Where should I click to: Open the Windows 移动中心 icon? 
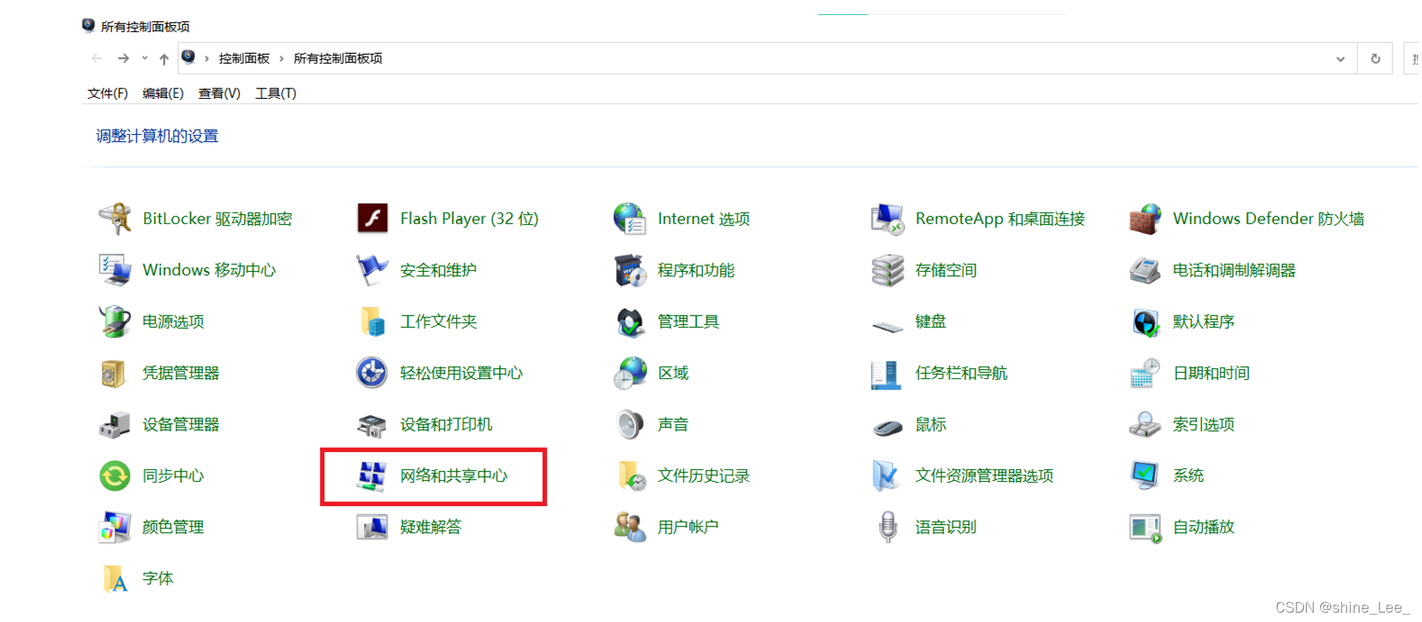coord(114,270)
